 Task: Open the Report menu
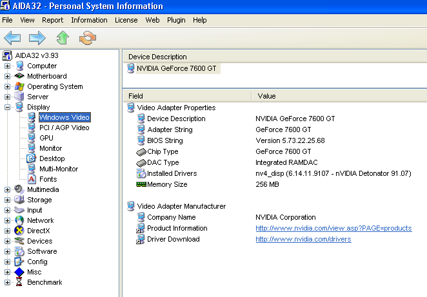(53, 20)
